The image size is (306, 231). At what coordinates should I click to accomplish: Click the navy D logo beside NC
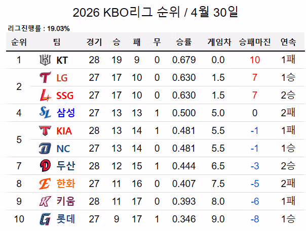click(x=45, y=149)
